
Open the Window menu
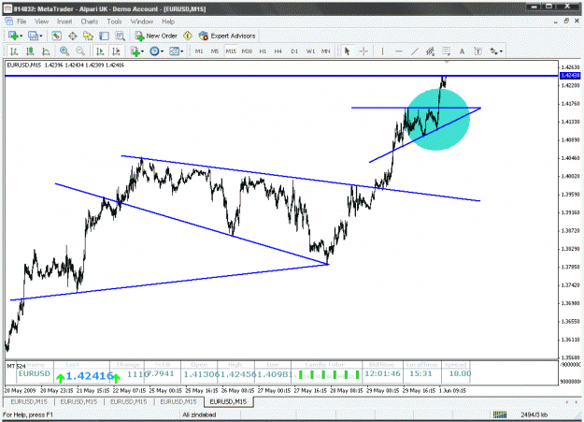(142, 22)
